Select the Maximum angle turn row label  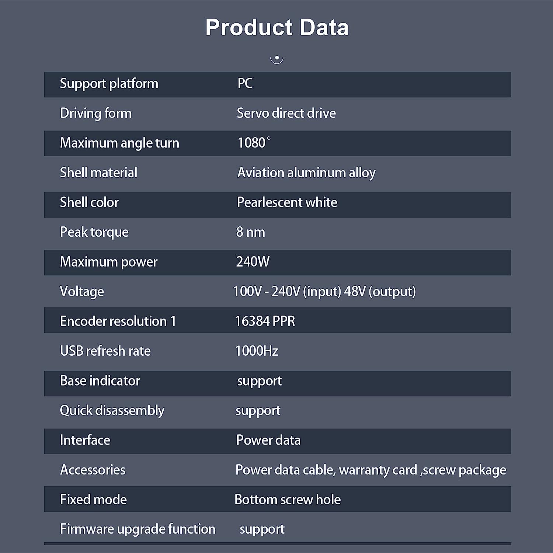(x=119, y=143)
